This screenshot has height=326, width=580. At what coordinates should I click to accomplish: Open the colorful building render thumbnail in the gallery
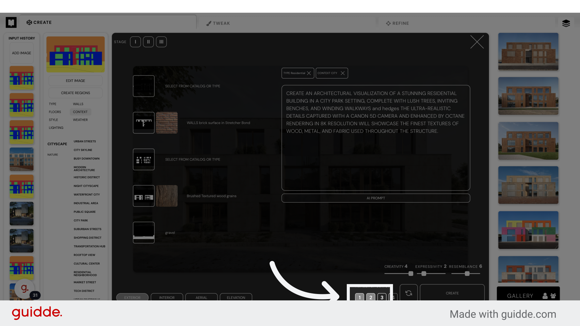[528, 230]
